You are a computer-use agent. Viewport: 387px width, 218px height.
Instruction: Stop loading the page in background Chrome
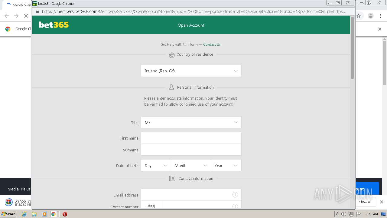tap(26, 16)
